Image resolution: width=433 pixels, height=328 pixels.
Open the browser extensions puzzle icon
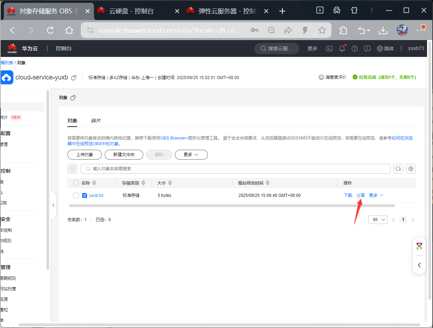point(343,31)
